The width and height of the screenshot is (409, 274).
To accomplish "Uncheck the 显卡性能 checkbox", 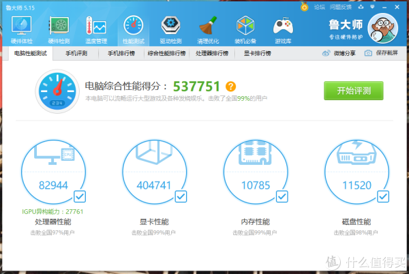I will pyautogui.click(x=181, y=196).
